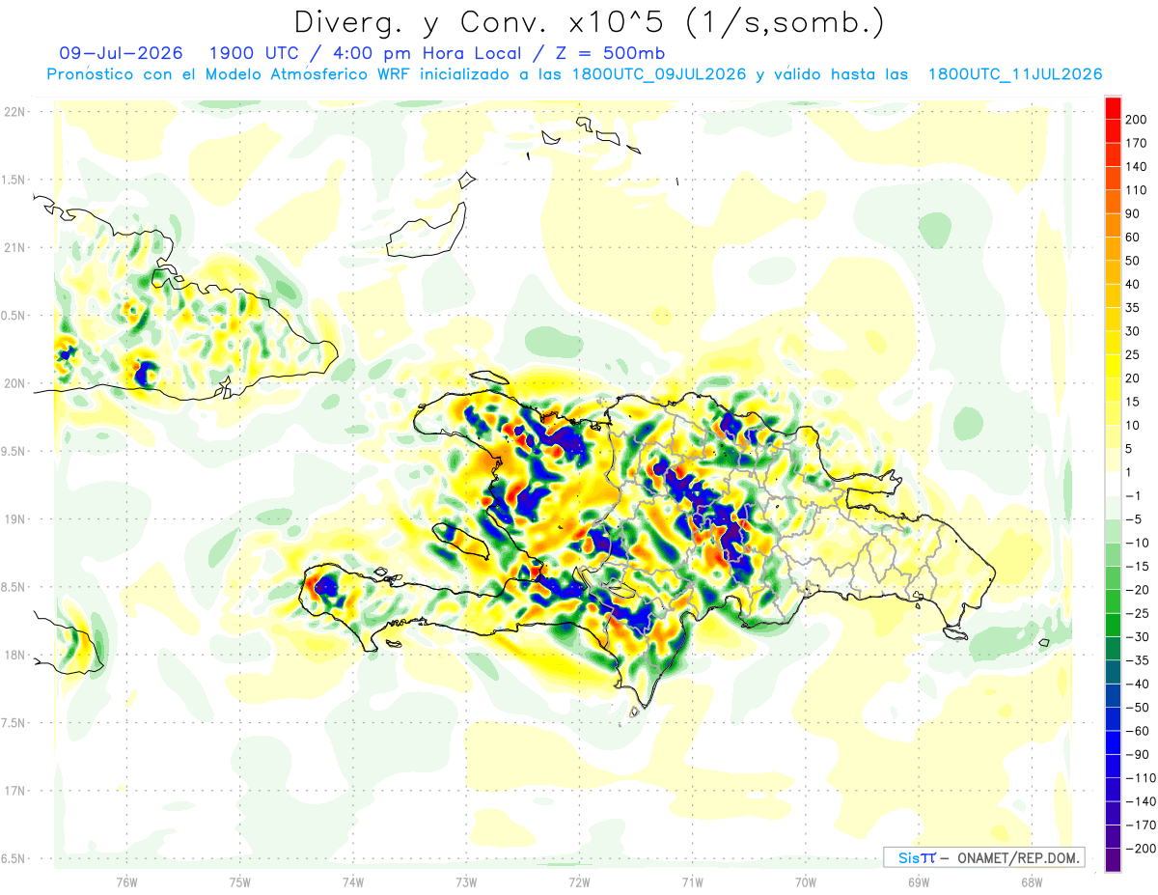Click the '1900 UTC' time label
Image resolution: width=1158 pixels, height=895 pixels.
click(x=255, y=53)
